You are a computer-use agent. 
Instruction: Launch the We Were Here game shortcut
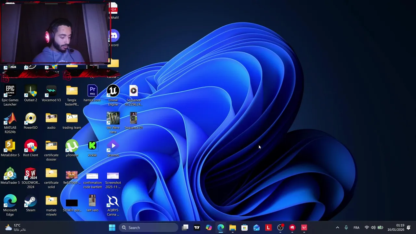click(113, 123)
